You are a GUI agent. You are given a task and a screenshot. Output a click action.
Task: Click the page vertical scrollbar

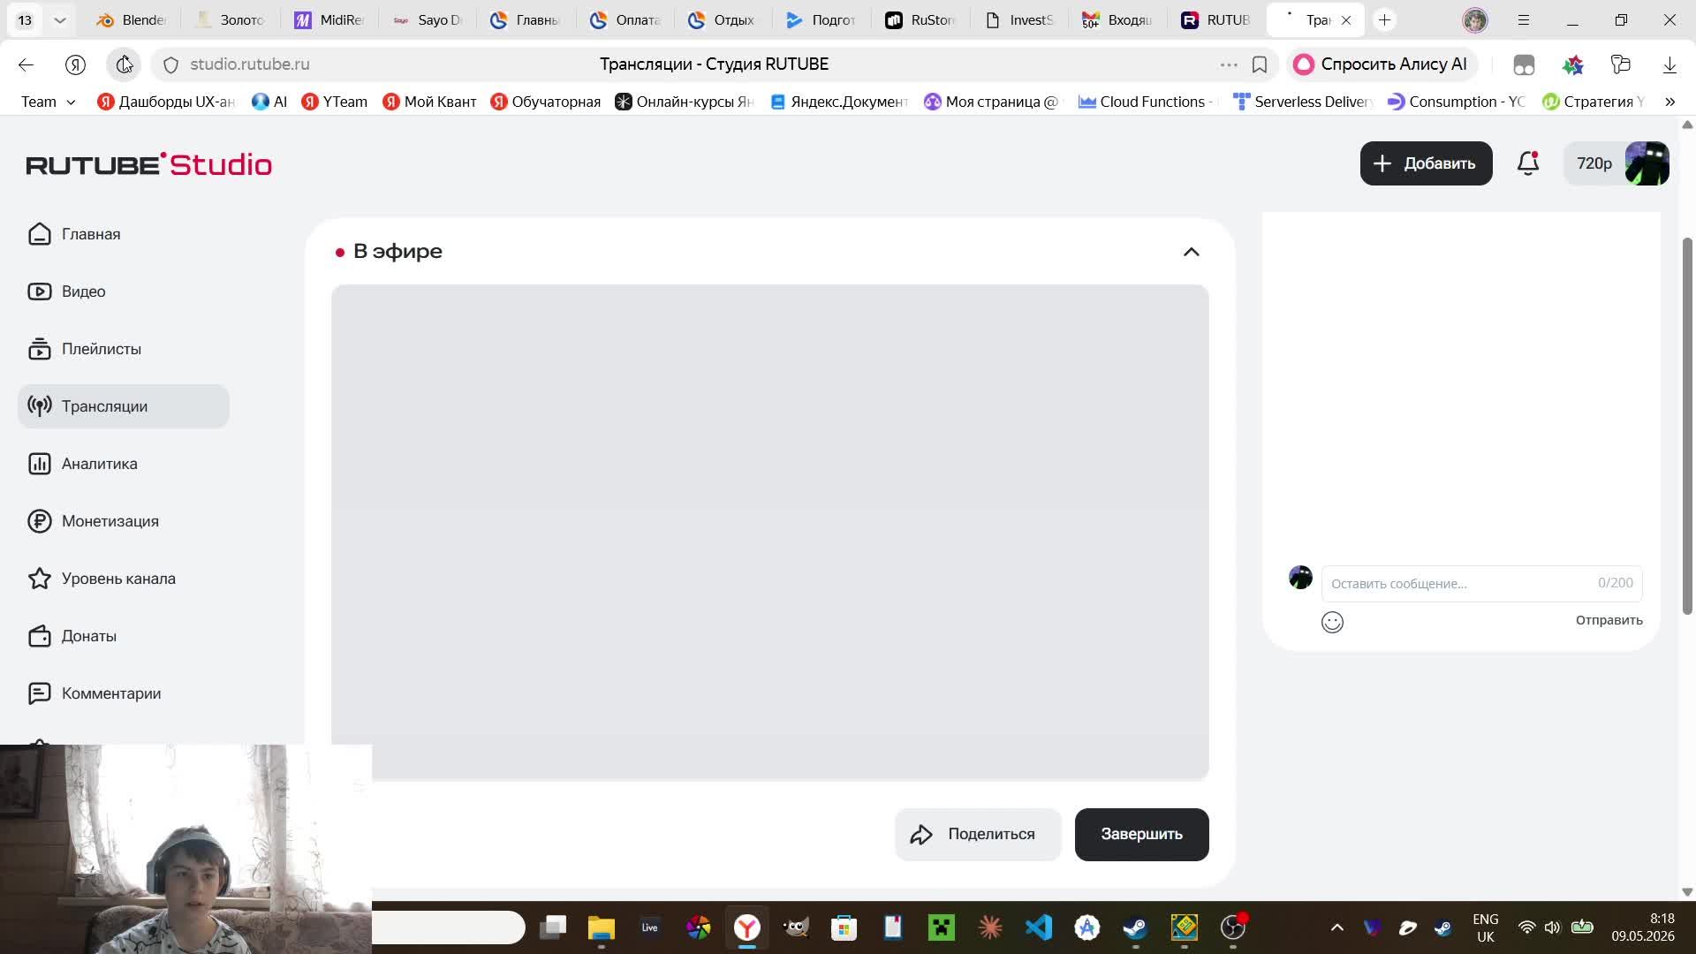[x=1687, y=424]
